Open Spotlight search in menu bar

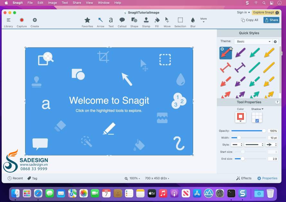264,3
